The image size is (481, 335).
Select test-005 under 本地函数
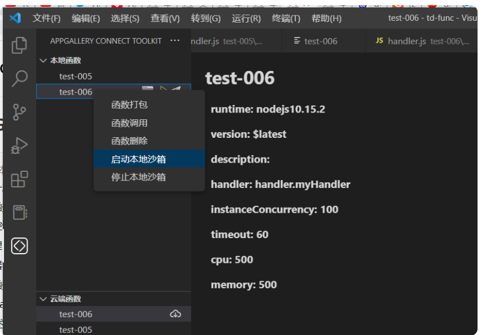coord(114,76)
